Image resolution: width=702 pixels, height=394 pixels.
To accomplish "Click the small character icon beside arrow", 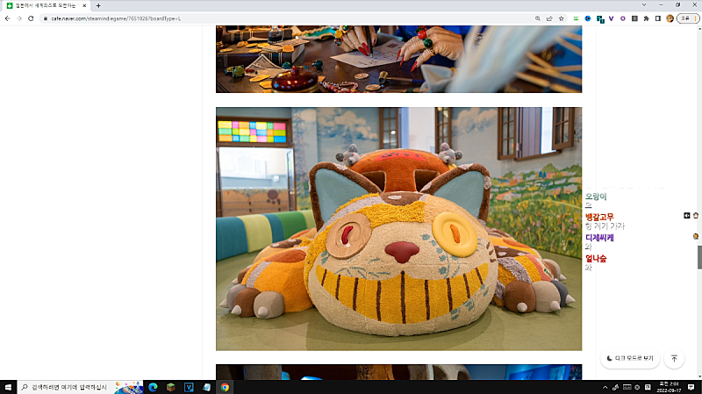I will 696,216.
